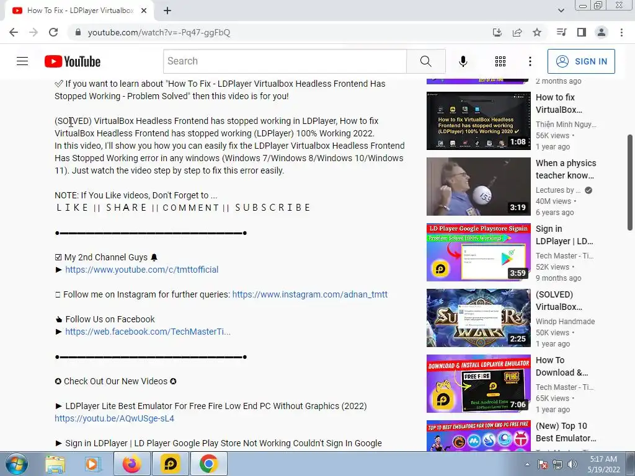Open the volume speaker tray icon
The height and width of the screenshot is (476, 635).
click(x=572, y=464)
